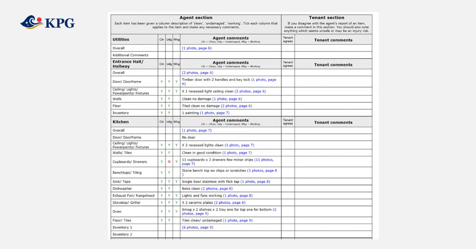Click the 'Kitchen' section heading

click(x=121, y=122)
